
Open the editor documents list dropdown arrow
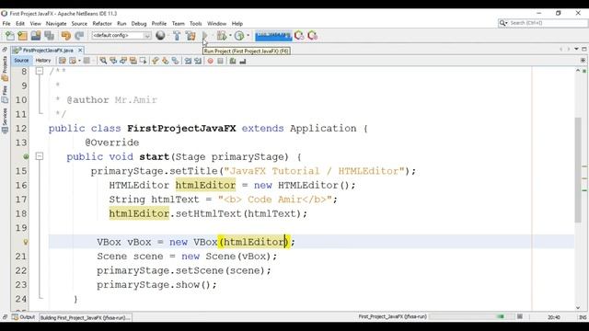pyautogui.click(x=576, y=49)
